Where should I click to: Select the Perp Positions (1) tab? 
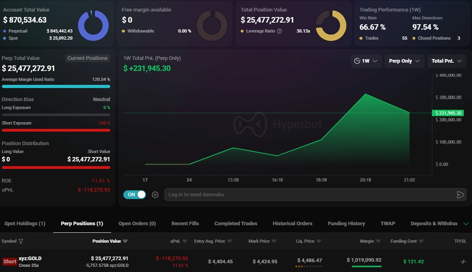[82, 224]
